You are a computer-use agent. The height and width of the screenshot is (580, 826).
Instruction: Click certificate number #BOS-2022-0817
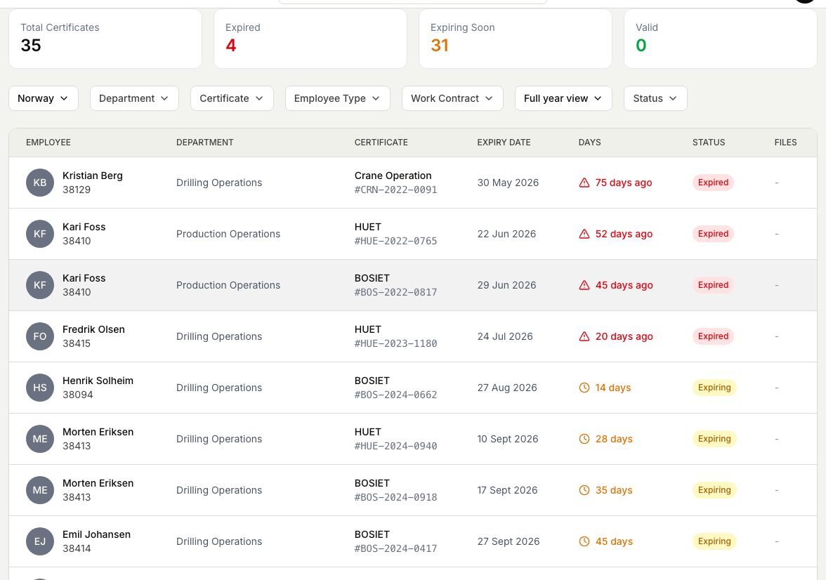[395, 292]
